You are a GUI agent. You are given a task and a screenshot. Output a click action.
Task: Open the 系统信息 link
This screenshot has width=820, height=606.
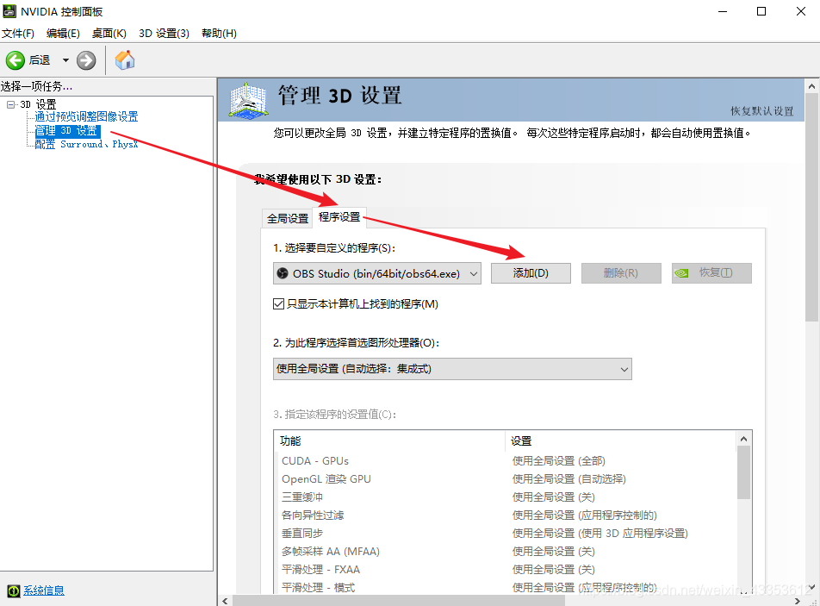(x=44, y=590)
